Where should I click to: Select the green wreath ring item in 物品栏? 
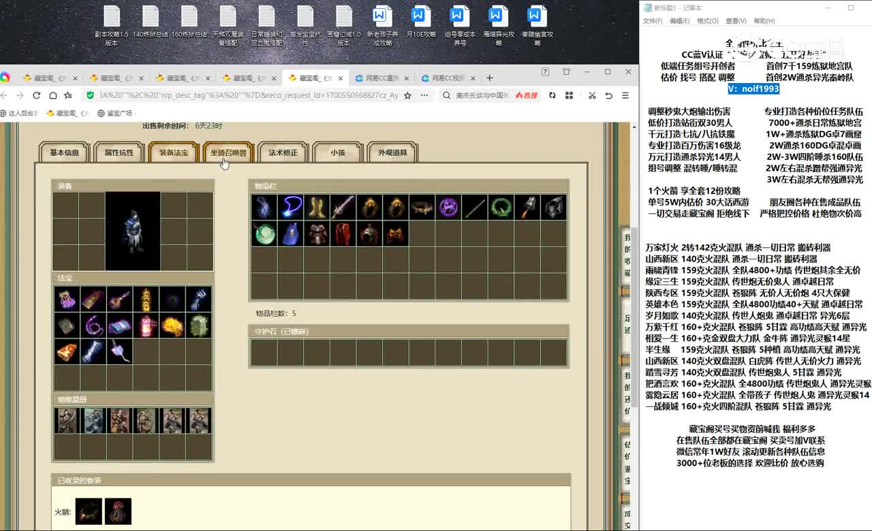(501, 207)
